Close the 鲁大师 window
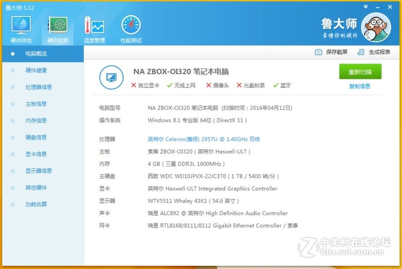This screenshot has height=269, width=402. pyautogui.click(x=390, y=7)
